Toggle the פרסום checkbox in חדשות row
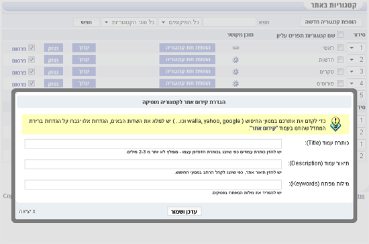 coord(32,60)
